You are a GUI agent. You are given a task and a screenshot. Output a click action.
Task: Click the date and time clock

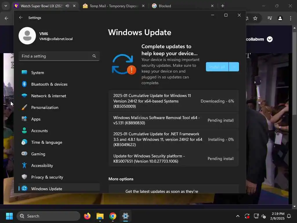(x=277, y=216)
